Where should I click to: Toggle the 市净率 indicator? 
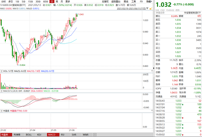[x=17, y=135]
